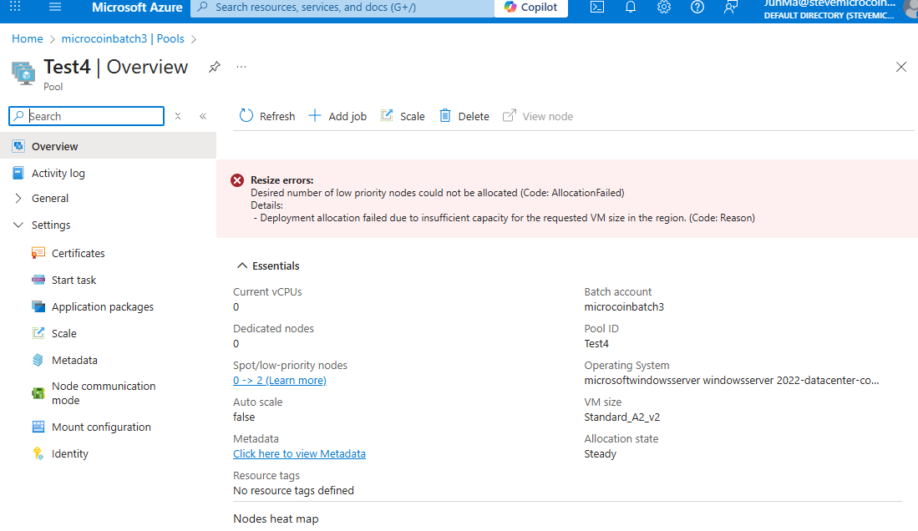918x531 pixels.
Task: Open Mount configuration page
Action: pos(101,427)
